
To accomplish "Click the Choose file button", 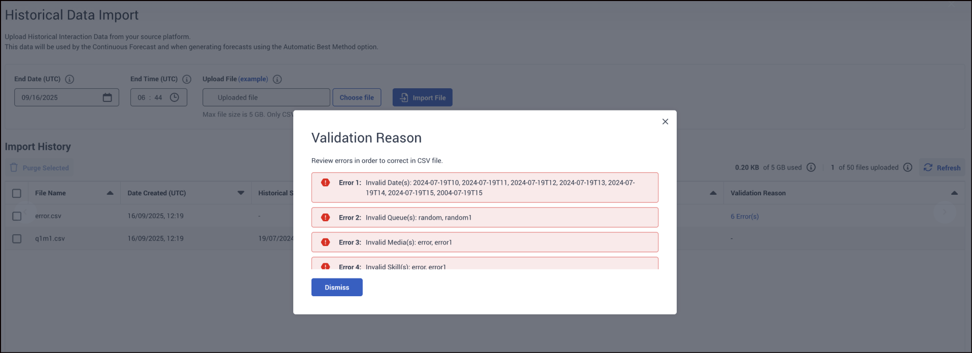I will 357,97.
